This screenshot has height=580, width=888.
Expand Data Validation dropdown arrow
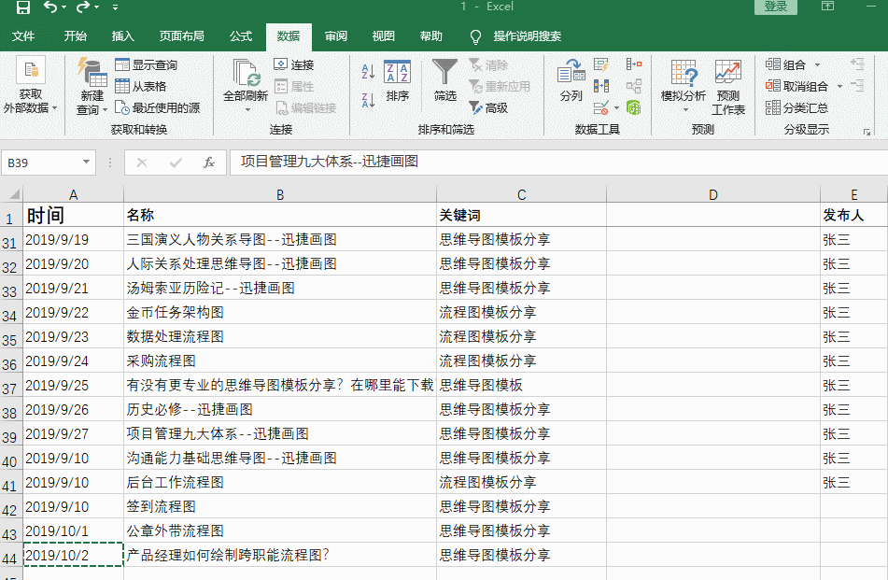(616, 107)
